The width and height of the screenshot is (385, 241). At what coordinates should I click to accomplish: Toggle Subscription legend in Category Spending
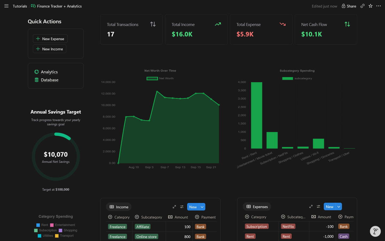coord(45,230)
